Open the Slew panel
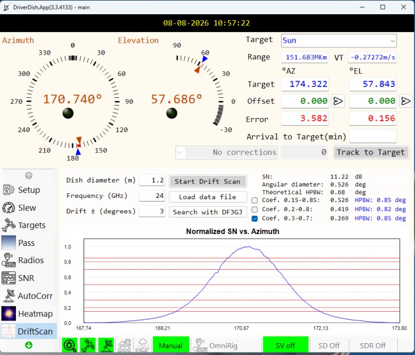This screenshot has width=415, height=355. (28, 207)
